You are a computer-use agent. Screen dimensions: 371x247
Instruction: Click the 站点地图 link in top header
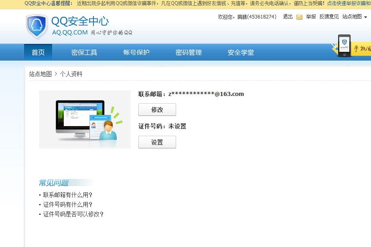click(352, 17)
